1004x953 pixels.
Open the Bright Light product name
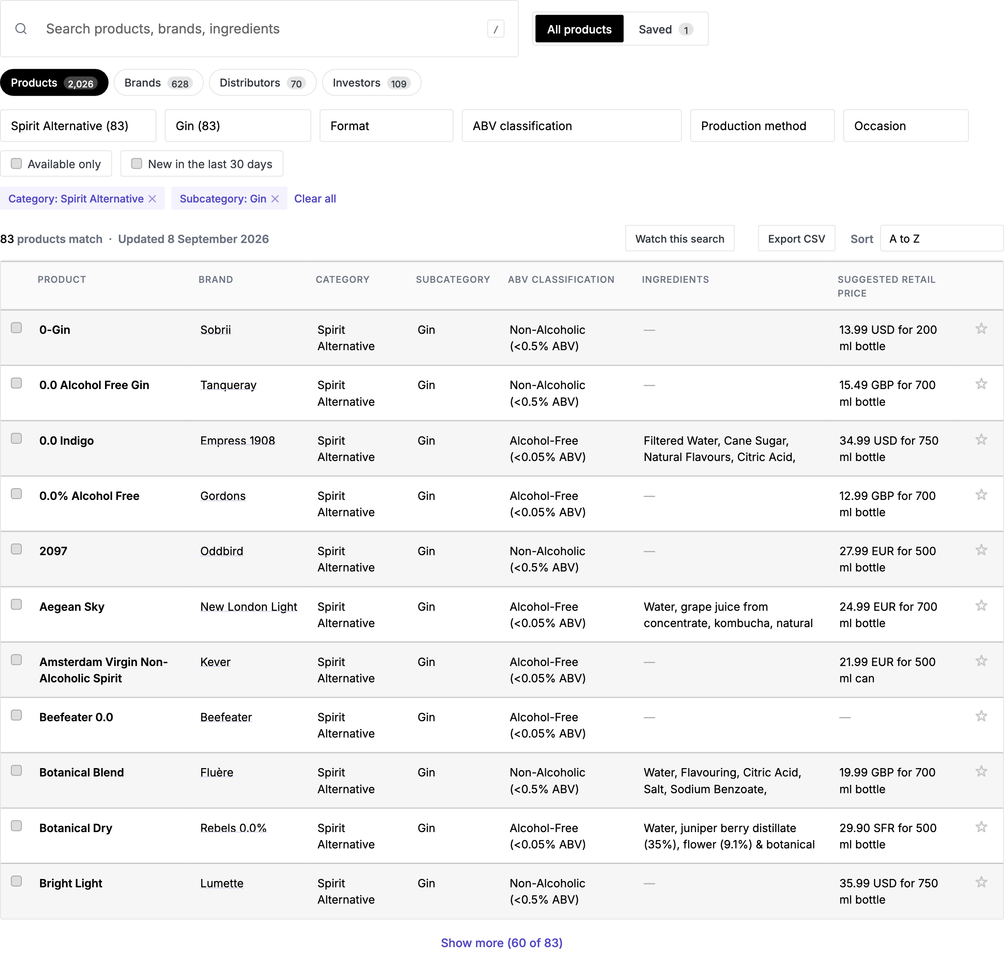pyautogui.click(x=71, y=883)
